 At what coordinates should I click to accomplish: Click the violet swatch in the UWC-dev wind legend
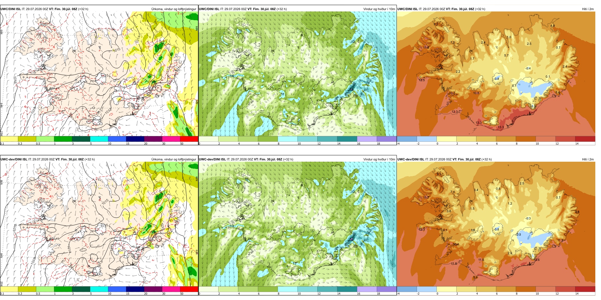pyautogui.click(x=387, y=289)
